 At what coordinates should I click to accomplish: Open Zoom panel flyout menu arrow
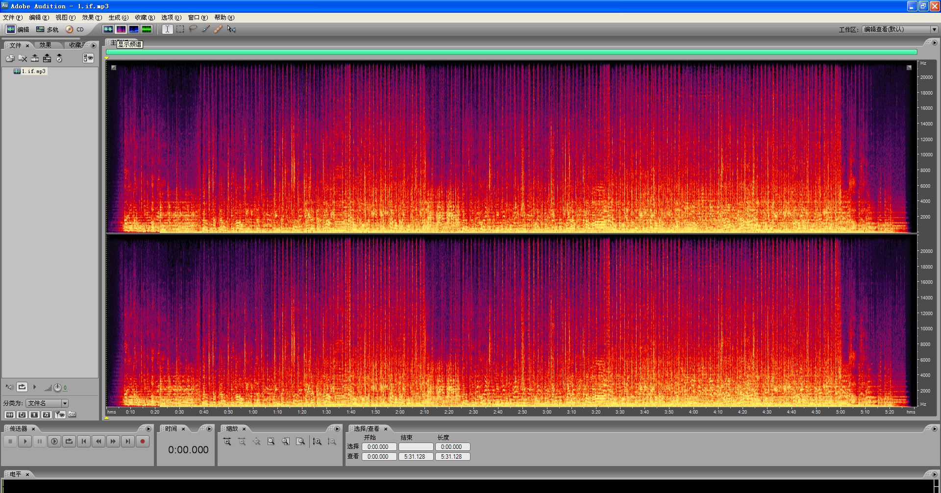(337, 429)
